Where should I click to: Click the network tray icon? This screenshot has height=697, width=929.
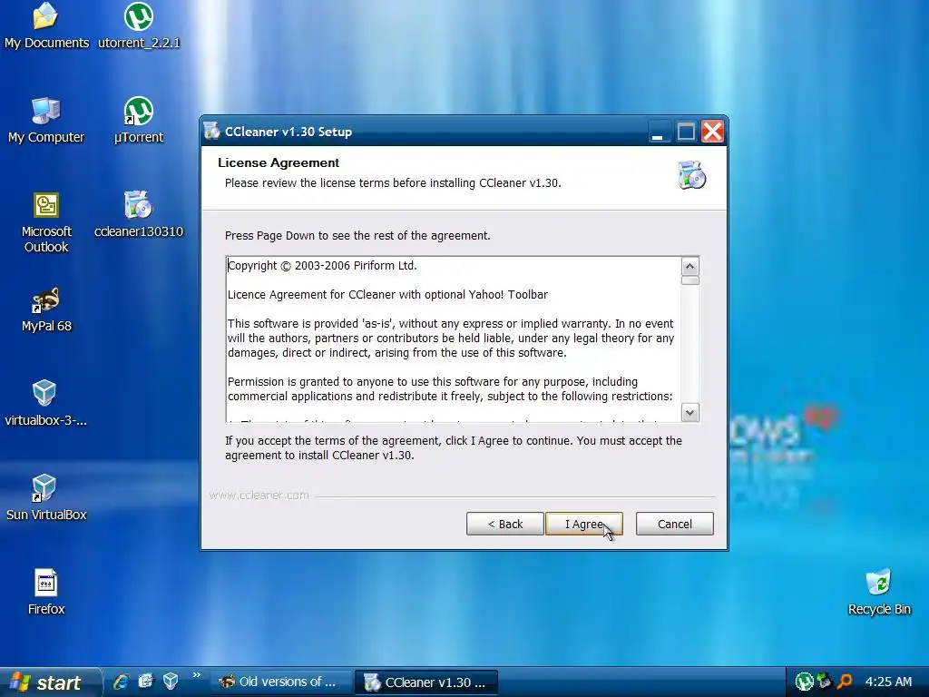pyautogui.click(x=824, y=682)
